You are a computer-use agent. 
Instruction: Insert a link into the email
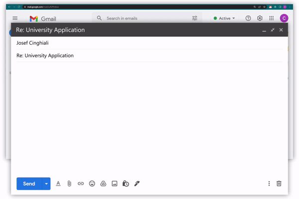pyautogui.click(x=81, y=184)
